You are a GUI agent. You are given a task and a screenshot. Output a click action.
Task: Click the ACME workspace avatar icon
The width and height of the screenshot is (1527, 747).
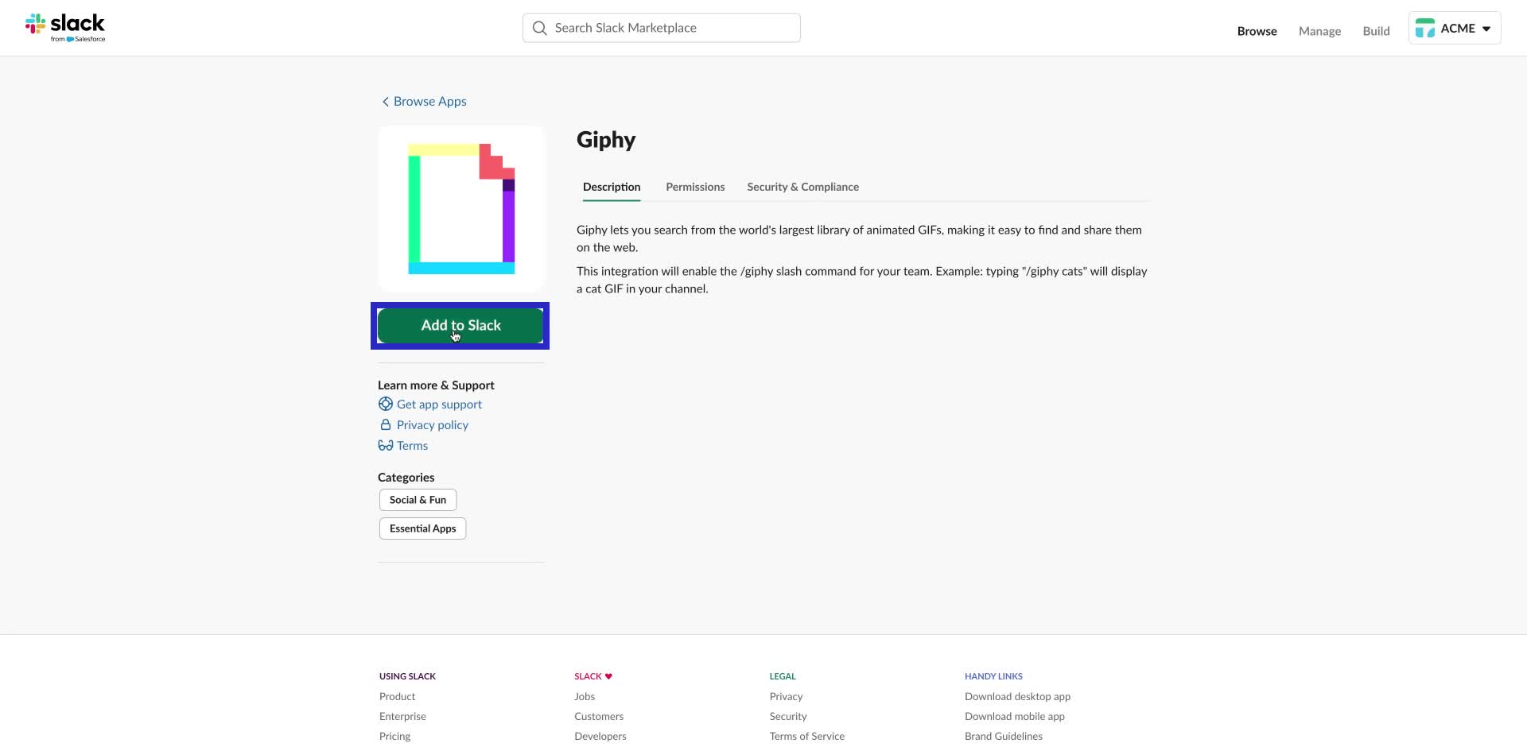(x=1426, y=27)
